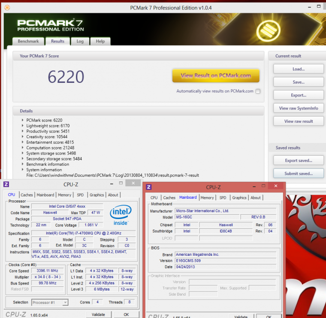326x318 pixels.
Task: Close the right CPU-Z window
Action: click(x=276, y=186)
